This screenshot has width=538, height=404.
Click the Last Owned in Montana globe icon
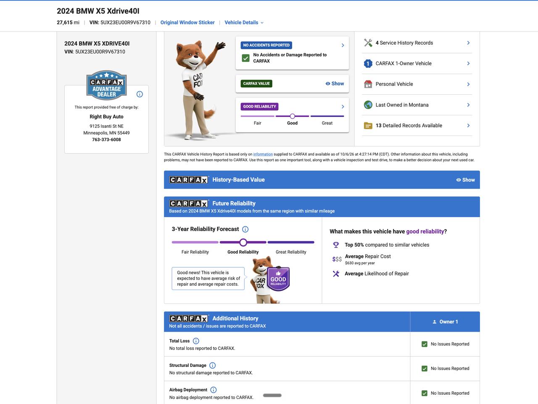click(368, 105)
